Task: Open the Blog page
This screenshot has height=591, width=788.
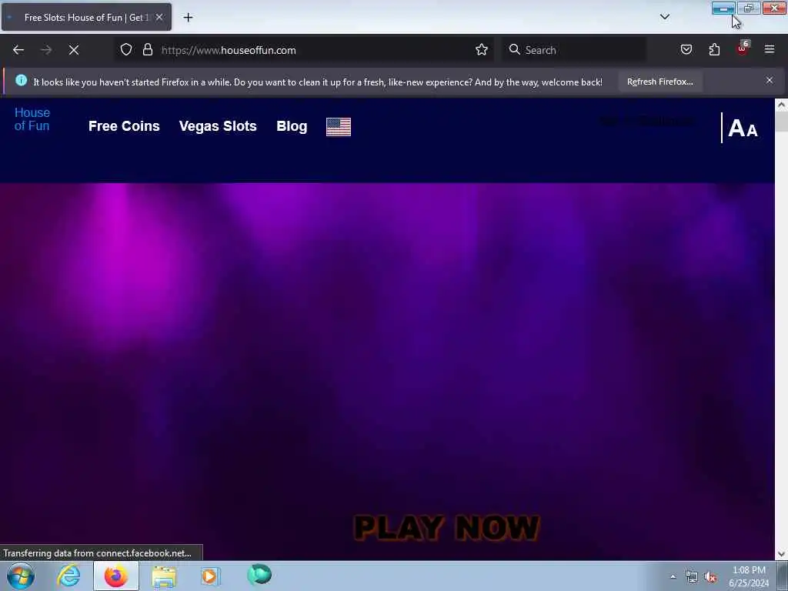Action: pyautogui.click(x=292, y=126)
